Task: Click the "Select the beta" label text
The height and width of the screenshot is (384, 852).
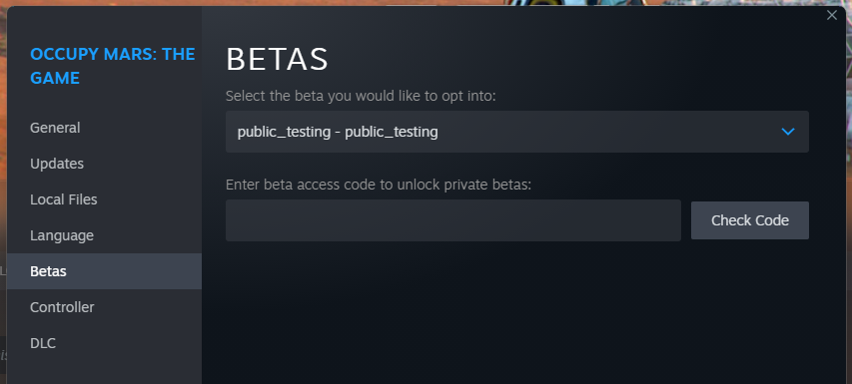Action: pyautogui.click(x=361, y=96)
